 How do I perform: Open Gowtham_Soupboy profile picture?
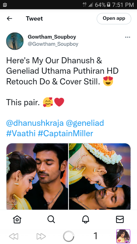(x=15, y=41)
